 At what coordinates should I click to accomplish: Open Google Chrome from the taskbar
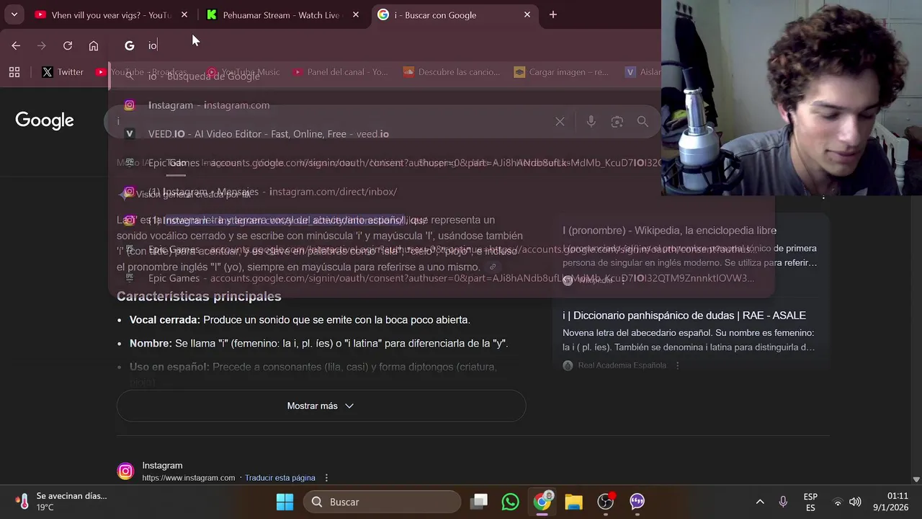coord(542,502)
